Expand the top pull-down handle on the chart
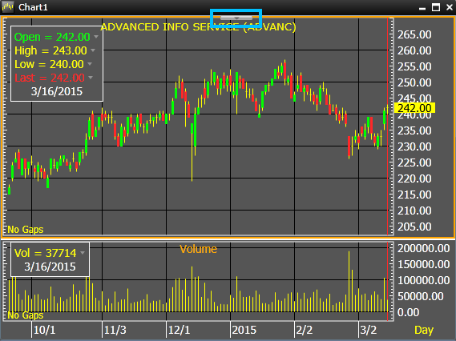456x341 pixels. (236, 18)
